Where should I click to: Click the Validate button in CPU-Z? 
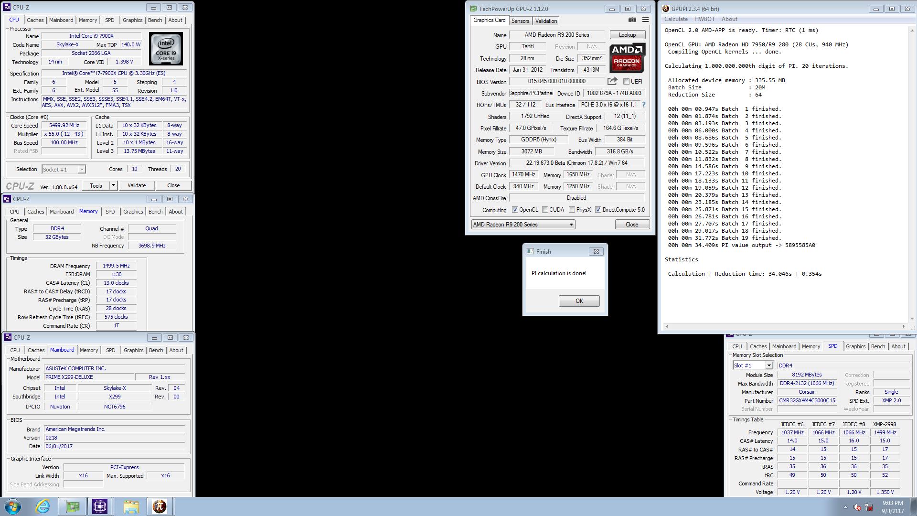[x=137, y=185]
